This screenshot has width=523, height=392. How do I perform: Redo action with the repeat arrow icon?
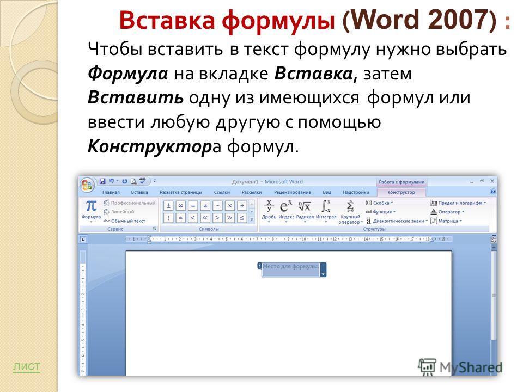[124, 181]
